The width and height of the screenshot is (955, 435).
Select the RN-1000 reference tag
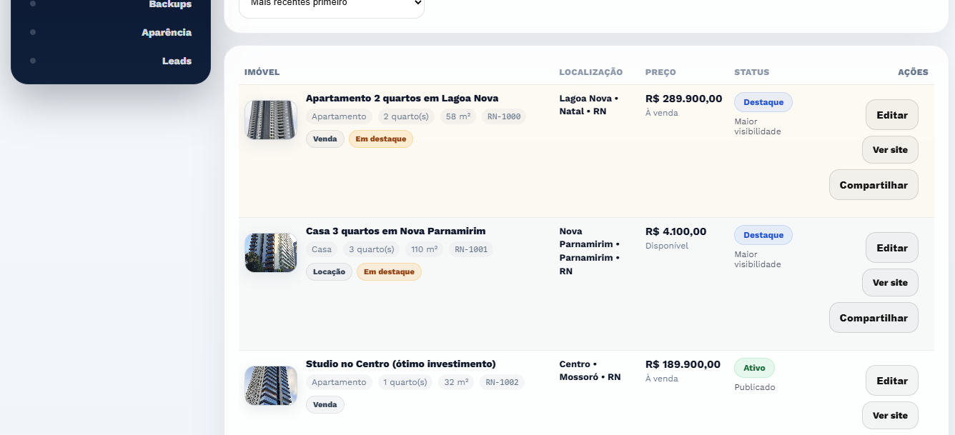click(x=503, y=116)
